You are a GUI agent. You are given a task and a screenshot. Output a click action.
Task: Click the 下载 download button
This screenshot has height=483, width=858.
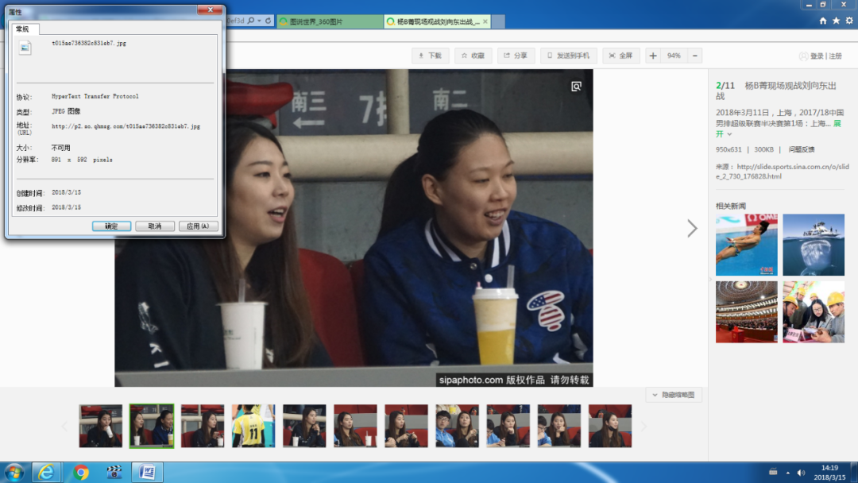click(429, 56)
